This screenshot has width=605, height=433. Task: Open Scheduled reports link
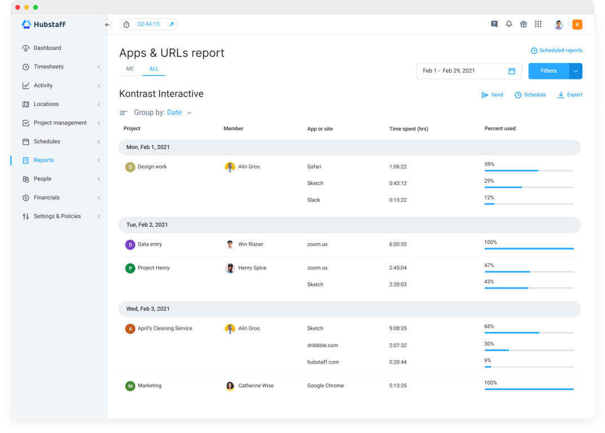point(557,50)
